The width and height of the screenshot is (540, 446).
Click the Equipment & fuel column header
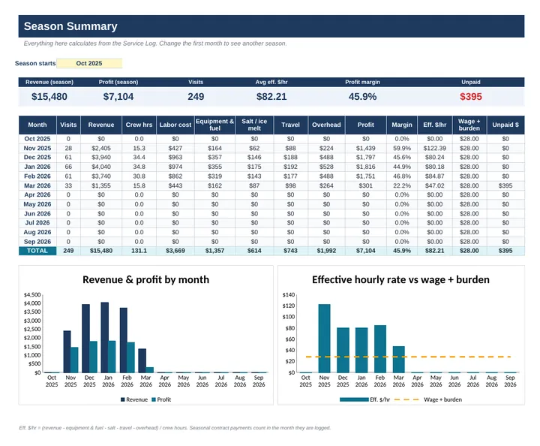(214, 125)
